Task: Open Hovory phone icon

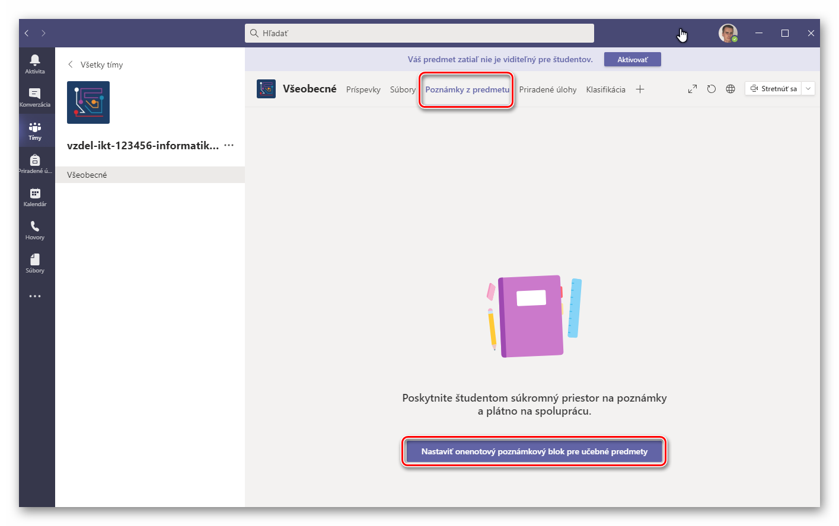Action: click(x=35, y=230)
